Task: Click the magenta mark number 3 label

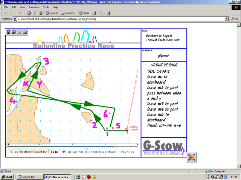Action: pos(46,61)
